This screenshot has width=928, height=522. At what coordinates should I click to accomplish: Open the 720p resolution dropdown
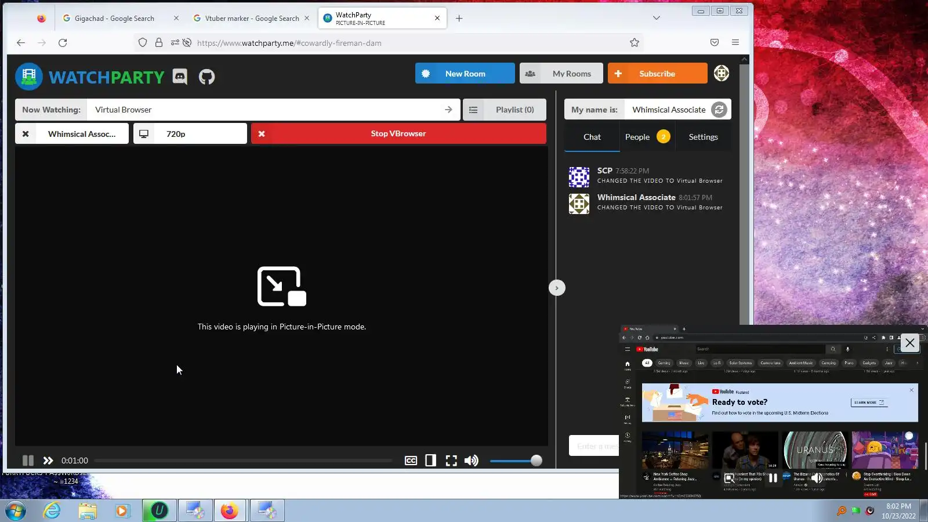pyautogui.click(x=190, y=134)
